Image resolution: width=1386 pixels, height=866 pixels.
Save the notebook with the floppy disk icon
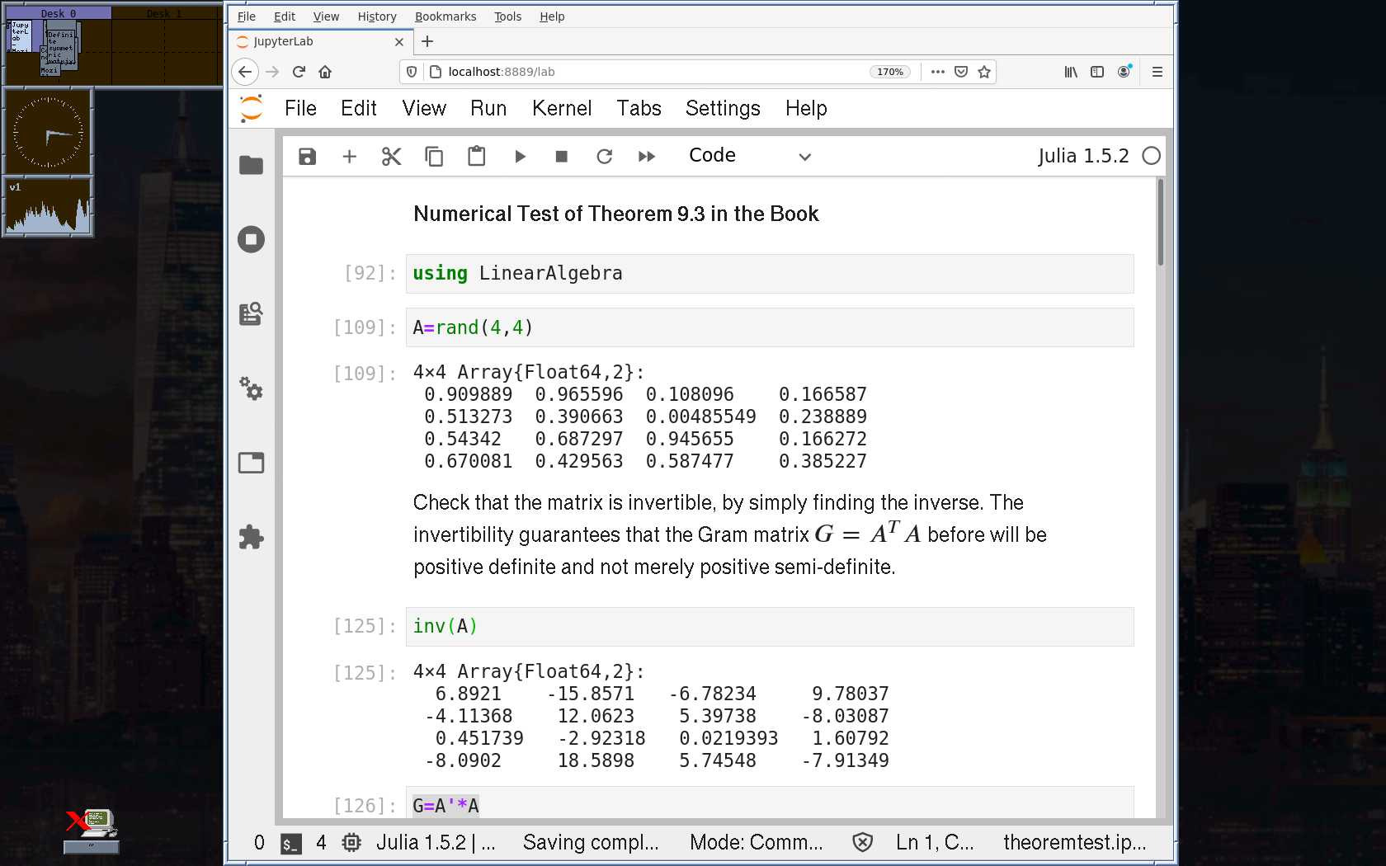307,157
